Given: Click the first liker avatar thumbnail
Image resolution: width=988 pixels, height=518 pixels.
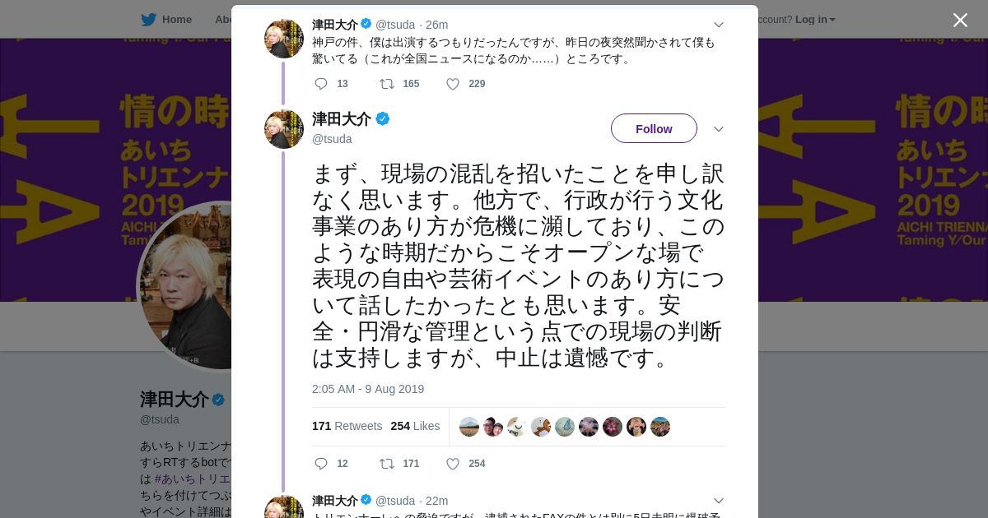Looking at the screenshot, I should [469, 427].
